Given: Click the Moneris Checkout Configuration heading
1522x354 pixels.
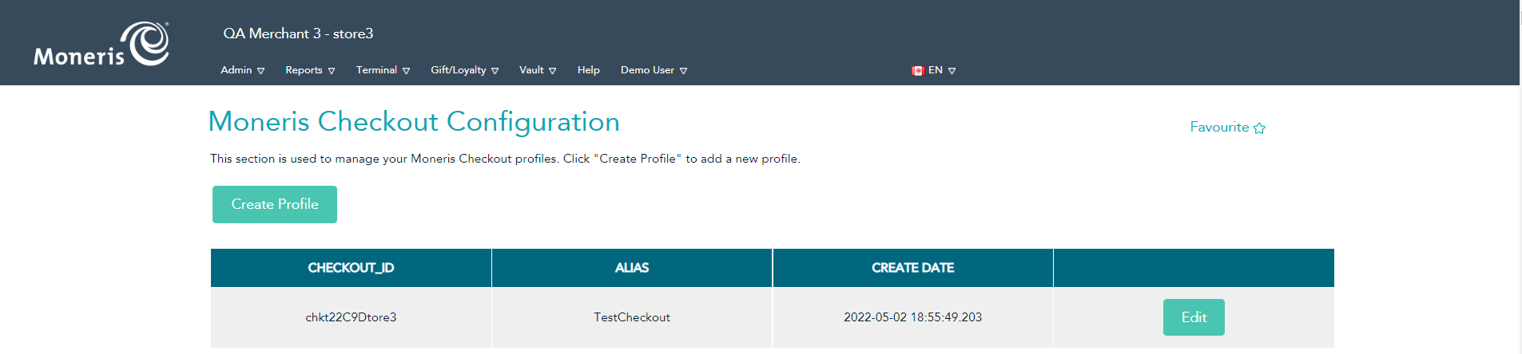Looking at the screenshot, I should [414, 121].
